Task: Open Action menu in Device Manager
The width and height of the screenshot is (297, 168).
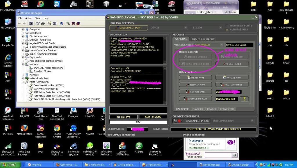Action: coord(29,18)
